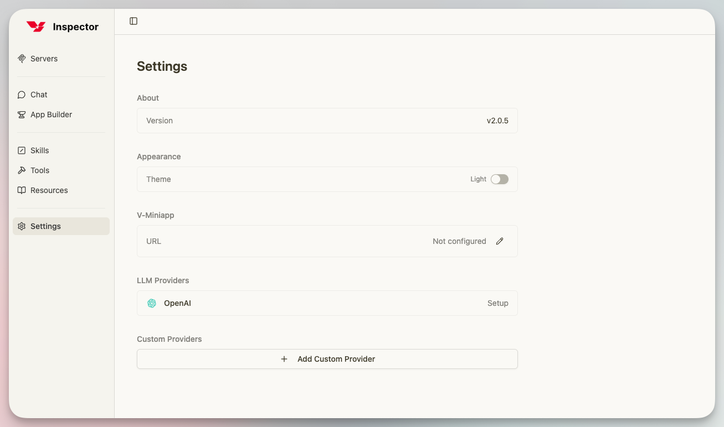Click the Servers icon in sidebar
724x427 pixels.
pyautogui.click(x=22, y=59)
